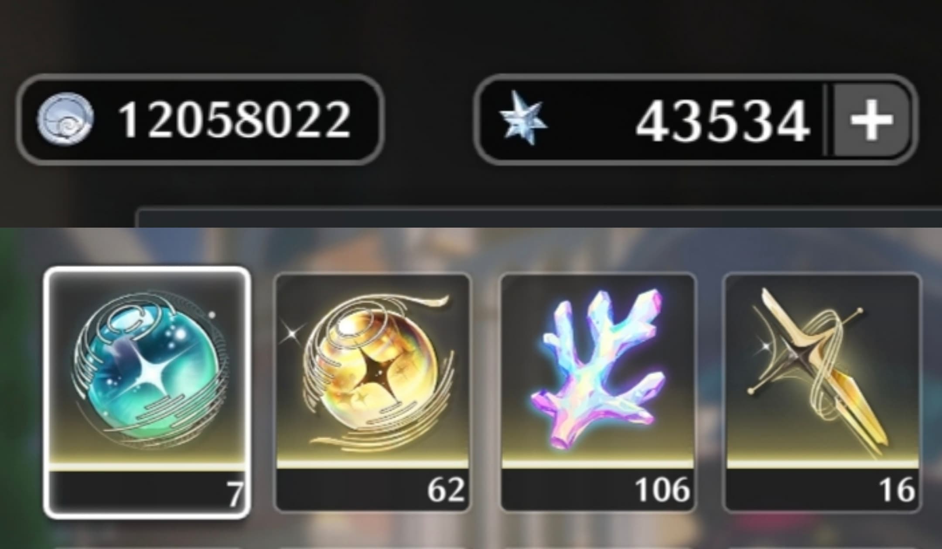Image resolution: width=942 pixels, height=549 pixels.
Task: Click the gold rarity bar under coral
Action: click(598, 464)
